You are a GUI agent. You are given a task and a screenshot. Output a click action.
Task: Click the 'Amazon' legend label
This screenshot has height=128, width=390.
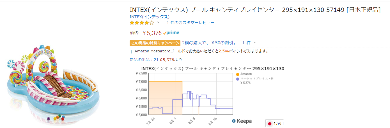tap(246, 74)
